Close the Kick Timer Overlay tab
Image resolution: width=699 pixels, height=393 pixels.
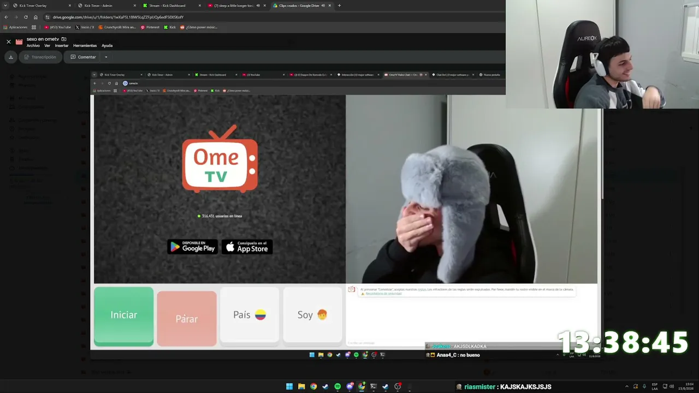coord(70,5)
